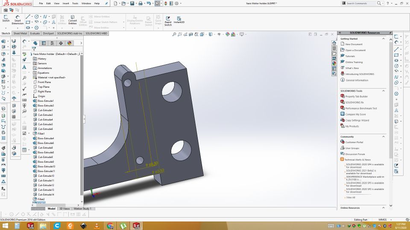Viewport: 410px width, 230px height.
Task: Collapse the Community section chevron
Action: 384,137
